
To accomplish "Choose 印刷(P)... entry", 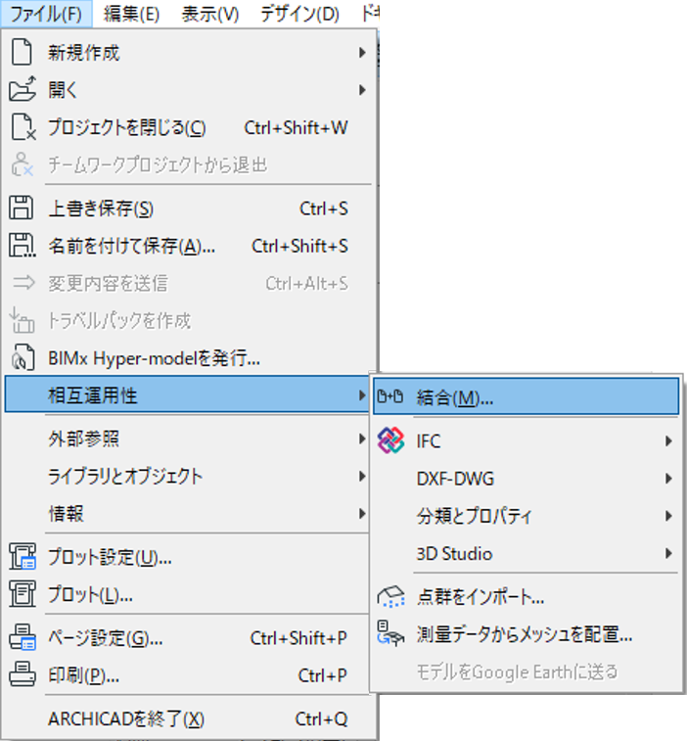I will (x=189, y=674).
